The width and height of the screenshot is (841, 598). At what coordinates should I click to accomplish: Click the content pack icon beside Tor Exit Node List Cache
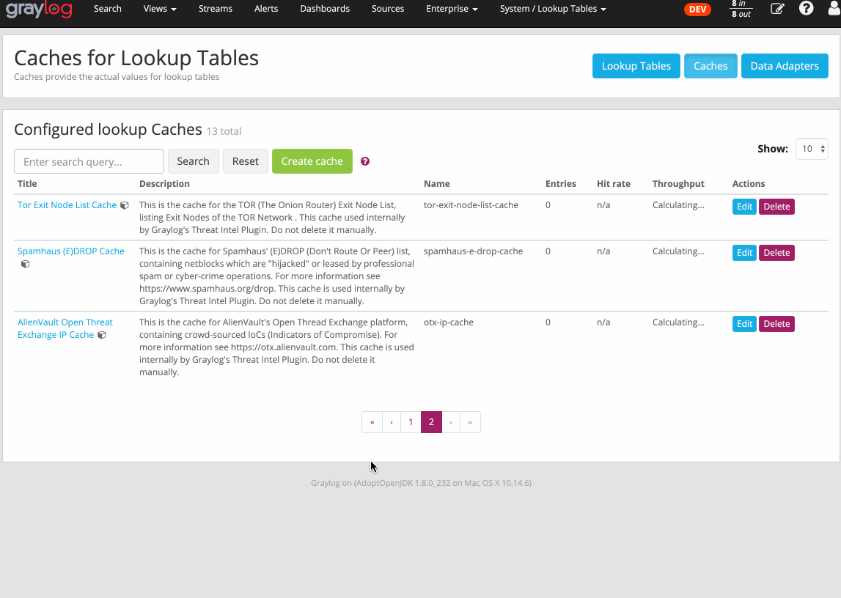coord(125,205)
